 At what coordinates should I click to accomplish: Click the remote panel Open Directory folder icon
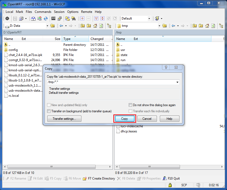(164, 26)
